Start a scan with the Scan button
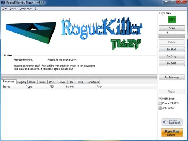188x141 pixels. click(172, 28)
